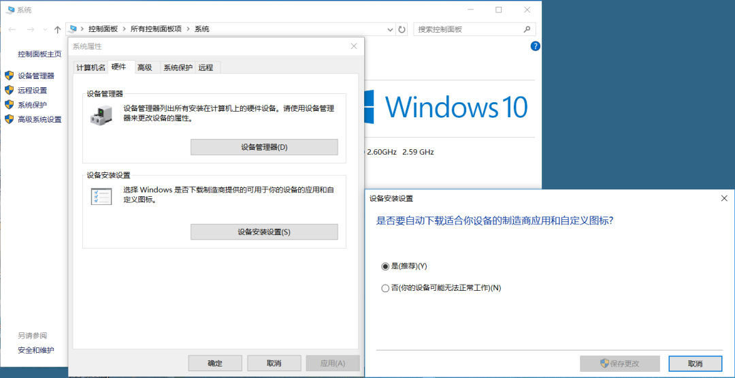Click the 系统 window title bar icon
Image resolution: width=735 pixels, height=378 pixels.
(x=10, y=10)
